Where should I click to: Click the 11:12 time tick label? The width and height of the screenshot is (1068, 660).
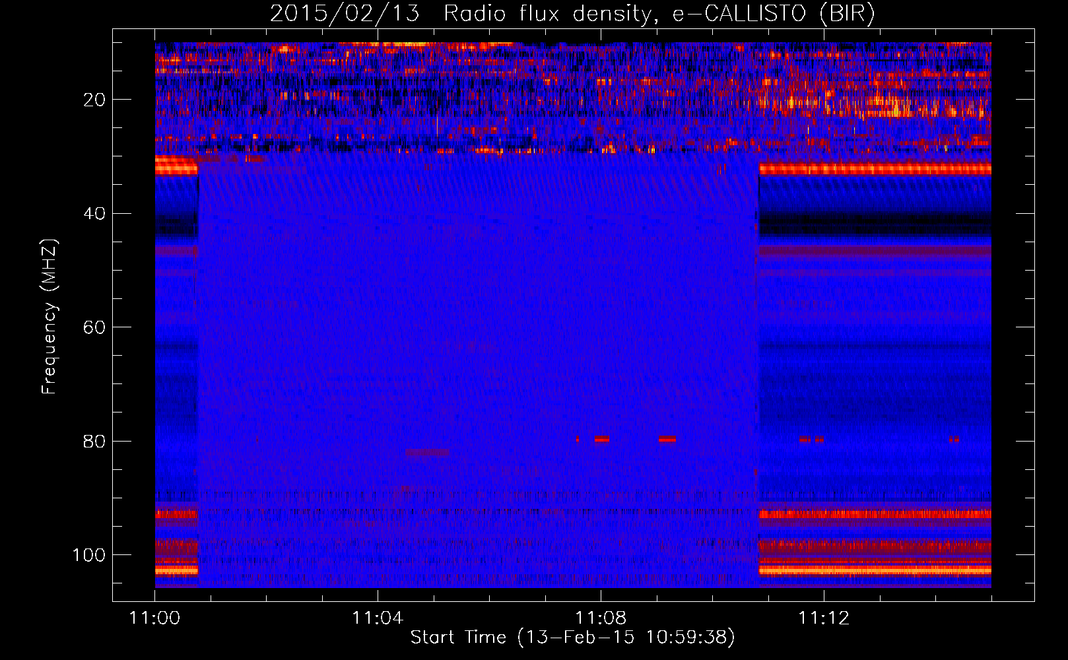(824, 618)
